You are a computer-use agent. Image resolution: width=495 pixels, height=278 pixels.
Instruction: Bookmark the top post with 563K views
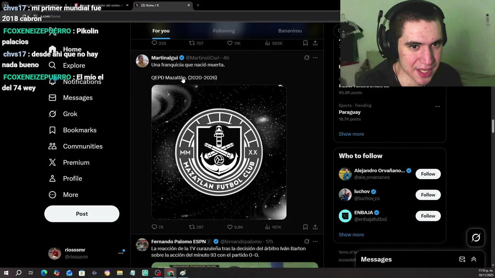click(305, 43)
